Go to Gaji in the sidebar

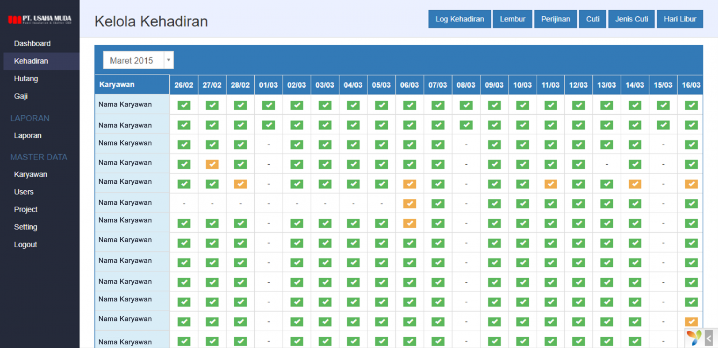[x=21, y=96]
